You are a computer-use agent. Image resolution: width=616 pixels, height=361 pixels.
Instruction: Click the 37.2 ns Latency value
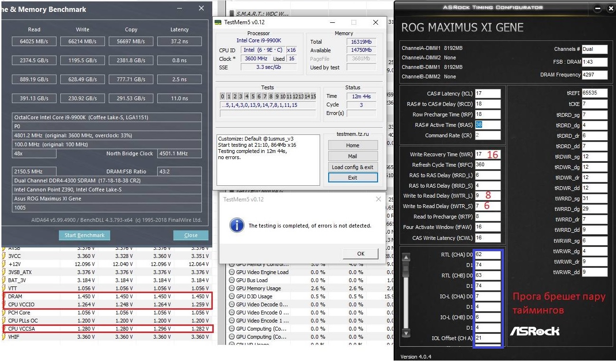tap(180, 41)
